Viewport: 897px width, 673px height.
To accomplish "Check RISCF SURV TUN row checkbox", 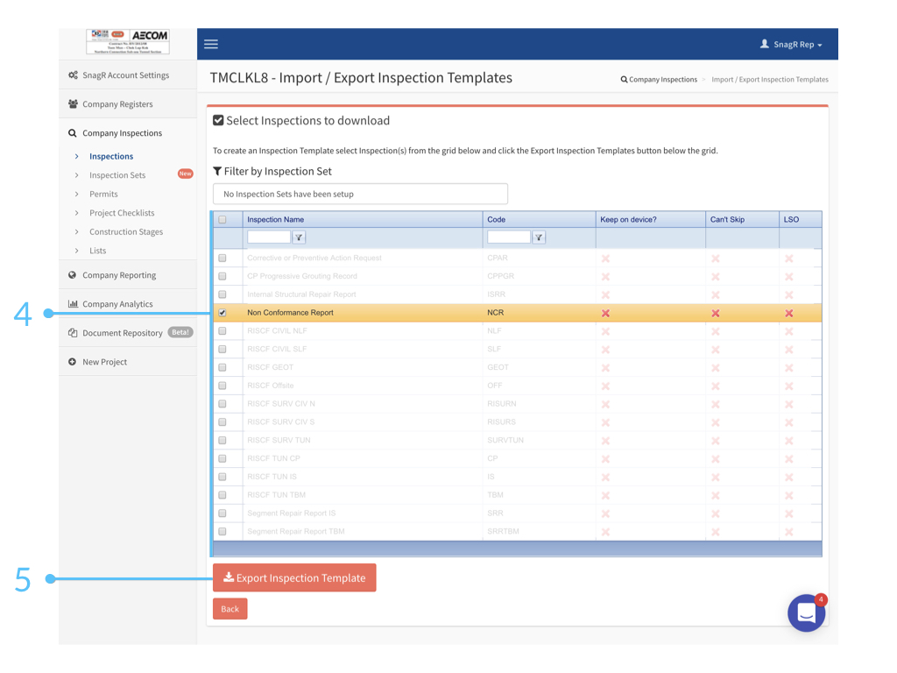I will point(222,441).
